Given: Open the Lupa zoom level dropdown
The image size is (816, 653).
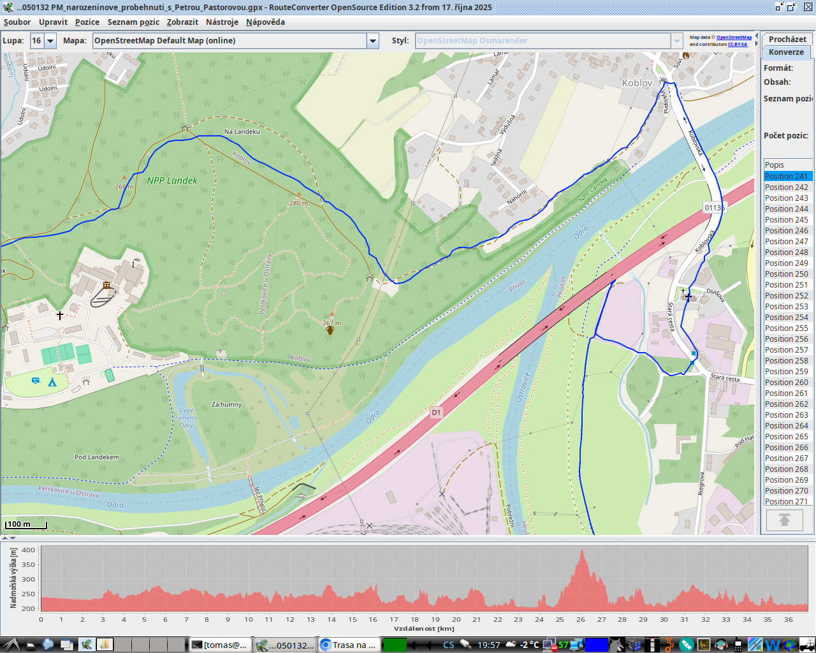Looking at the screenshot, I should coord(50,41).
